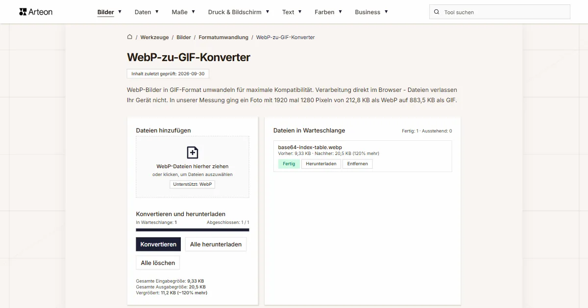Open the Daten menu

(x=143, y=12)
